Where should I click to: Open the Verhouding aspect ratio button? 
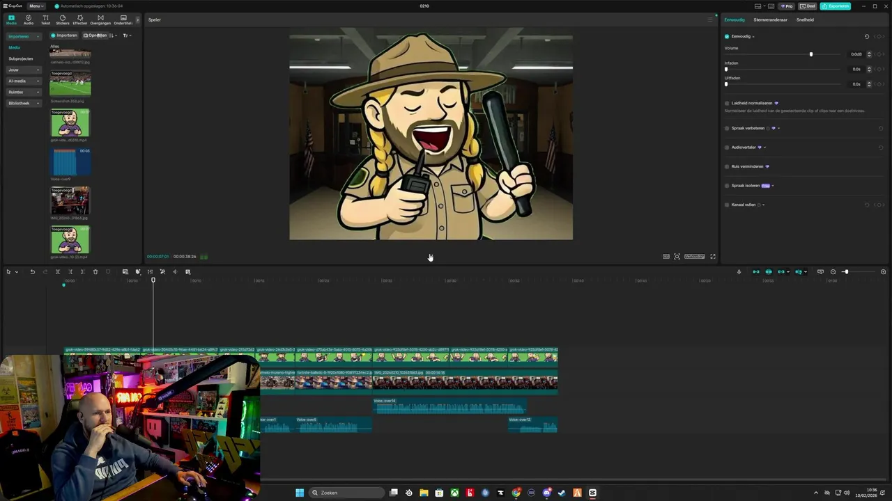(694, 256)
